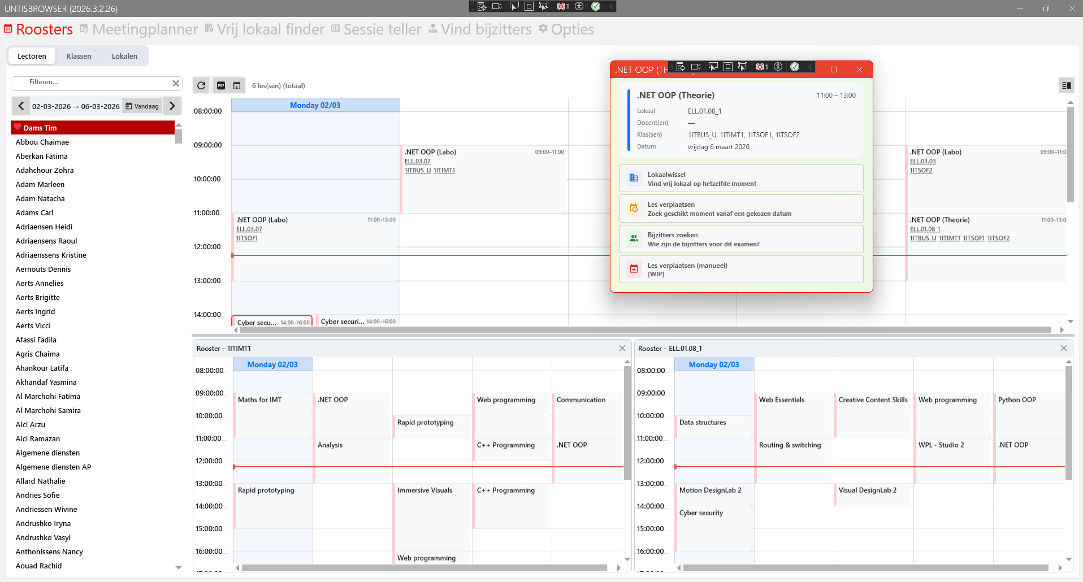Choose Les verplaatsen (manueel) option
Image resolution: width=1083 pixels, height=582 pixels.
point(742,270)
